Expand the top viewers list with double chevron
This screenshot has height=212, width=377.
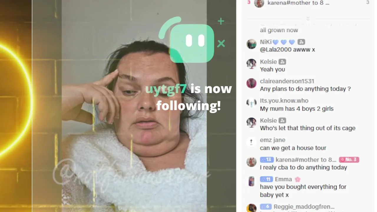pos(308,19)
